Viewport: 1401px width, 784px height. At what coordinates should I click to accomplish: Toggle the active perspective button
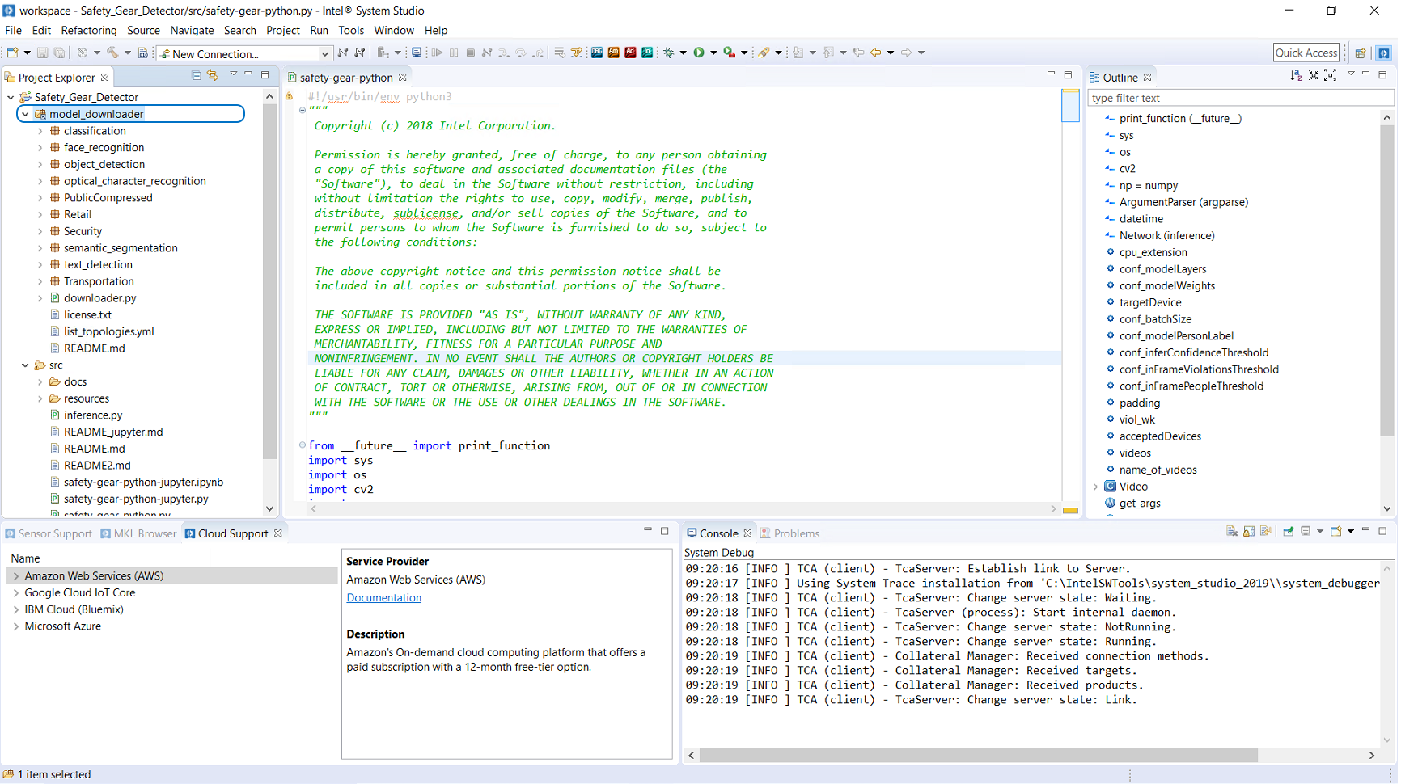1384,53
